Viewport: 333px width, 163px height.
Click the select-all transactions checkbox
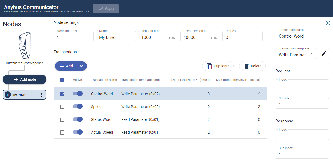[x=62, y=80]
